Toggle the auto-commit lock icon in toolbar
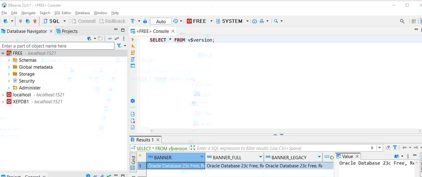This screenshot has height=177, width=422. [145, 21]
